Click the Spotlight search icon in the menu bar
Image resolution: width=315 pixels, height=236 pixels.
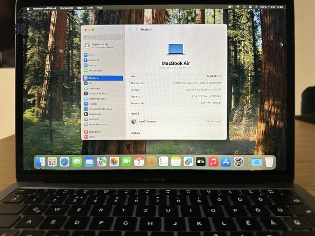(244, 7)
